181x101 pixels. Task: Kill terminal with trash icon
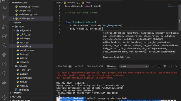tap(165, 66)
